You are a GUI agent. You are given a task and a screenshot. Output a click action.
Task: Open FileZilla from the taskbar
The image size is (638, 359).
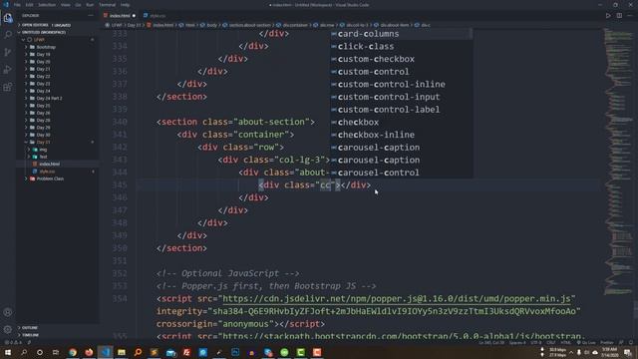coord(186,352)
